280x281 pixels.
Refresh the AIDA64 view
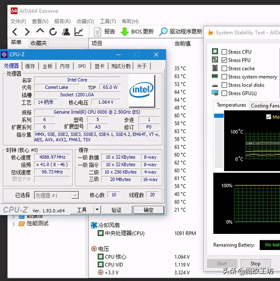tap(53, 32)
